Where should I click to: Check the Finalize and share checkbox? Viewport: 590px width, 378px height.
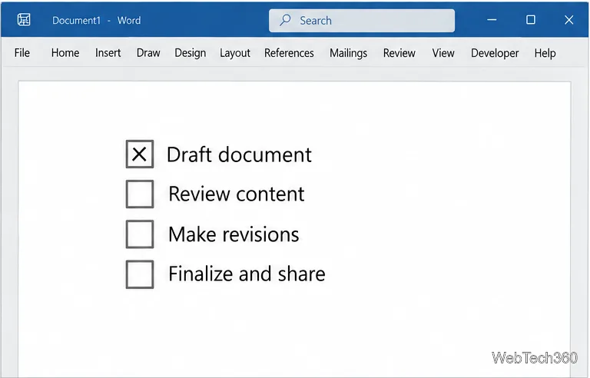(140, 274)
